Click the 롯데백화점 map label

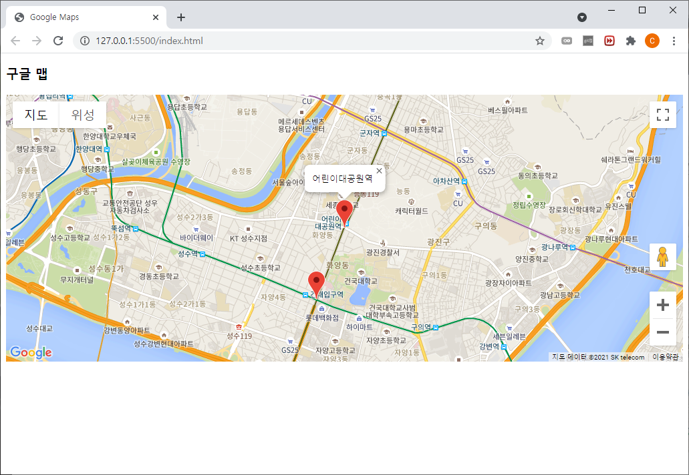click(x=322, y=318)
